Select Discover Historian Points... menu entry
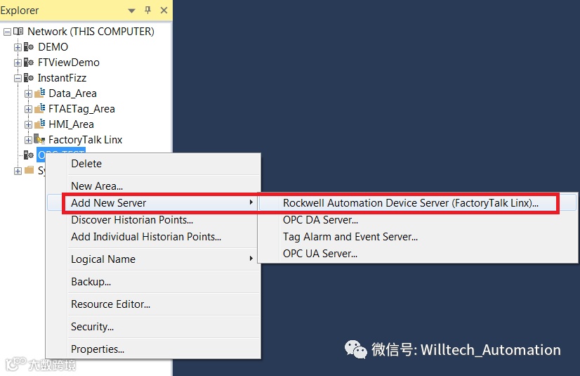 (x=153, y=220)
